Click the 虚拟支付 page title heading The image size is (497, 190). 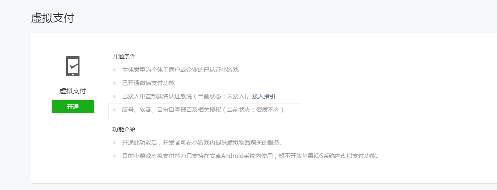[x=52, y=18]
